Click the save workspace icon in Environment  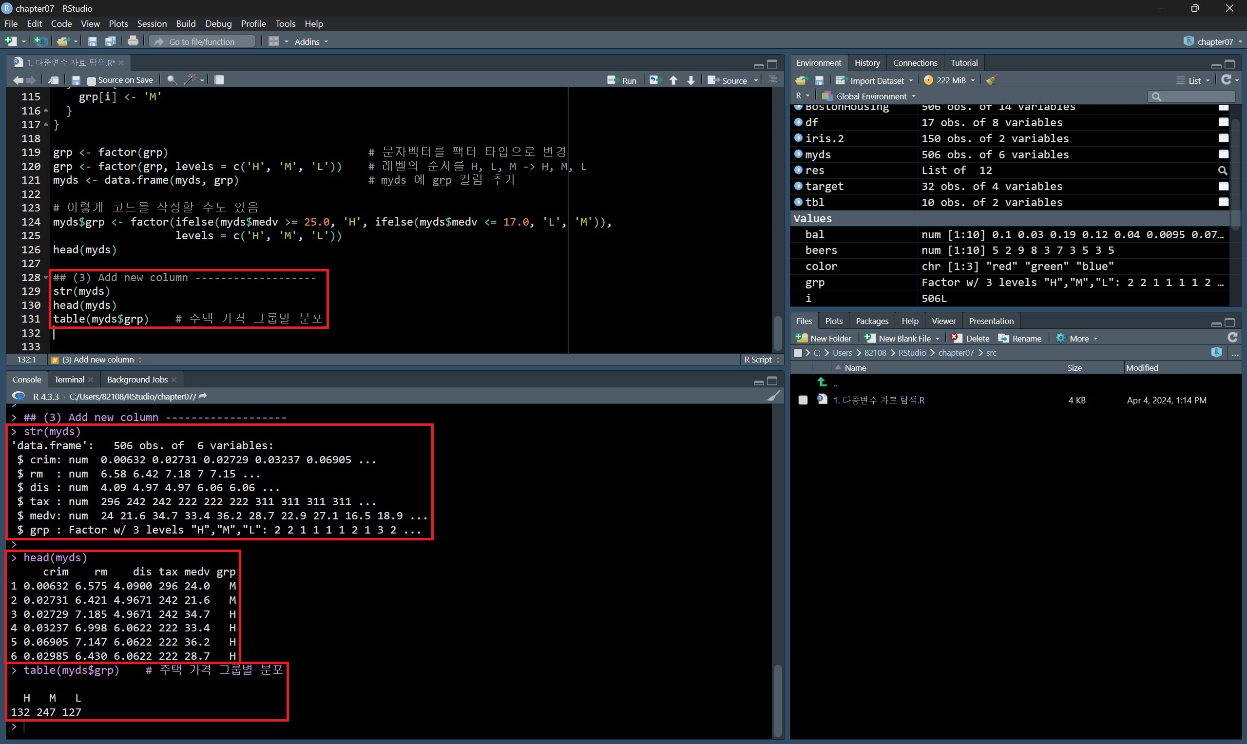click(x=819, y=80)
